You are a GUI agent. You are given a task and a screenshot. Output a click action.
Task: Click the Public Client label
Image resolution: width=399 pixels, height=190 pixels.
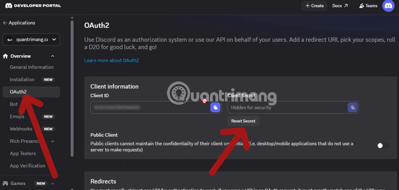click(104, 135)
